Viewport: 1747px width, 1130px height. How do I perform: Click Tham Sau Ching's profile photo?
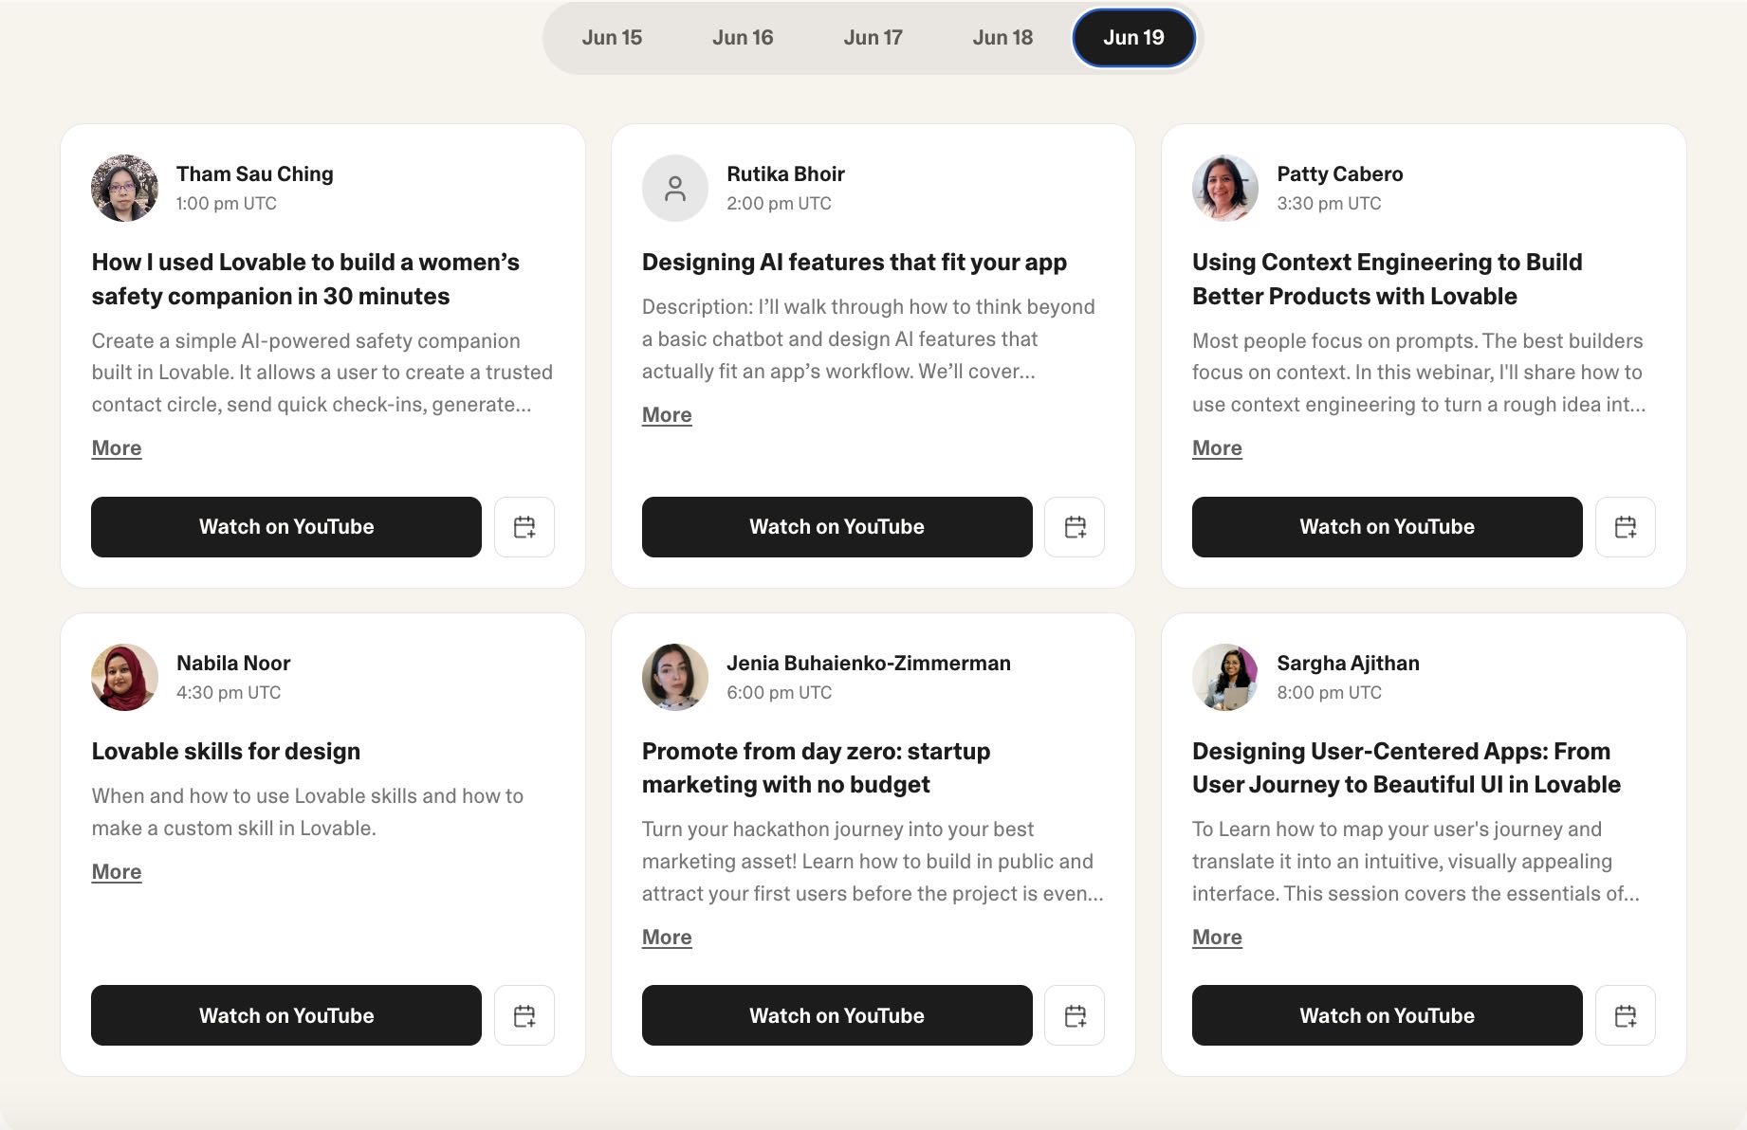pyautogui.click(x=124, y=188)
